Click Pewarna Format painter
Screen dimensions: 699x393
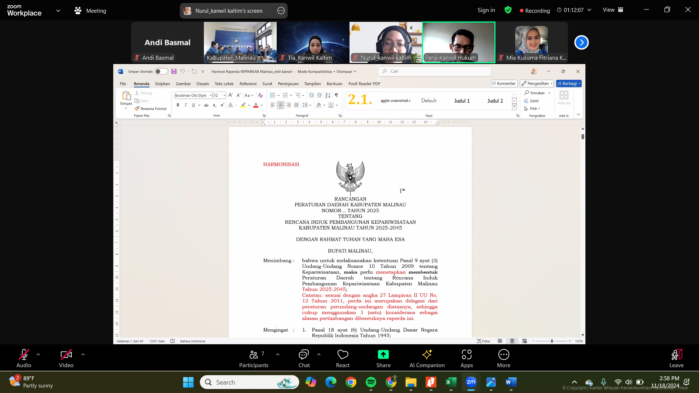150,108
